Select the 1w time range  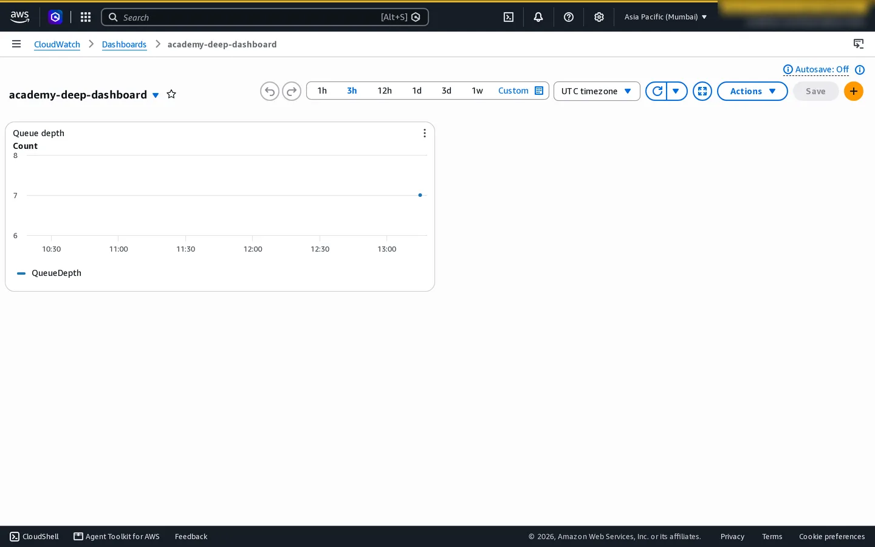point(478,91)
